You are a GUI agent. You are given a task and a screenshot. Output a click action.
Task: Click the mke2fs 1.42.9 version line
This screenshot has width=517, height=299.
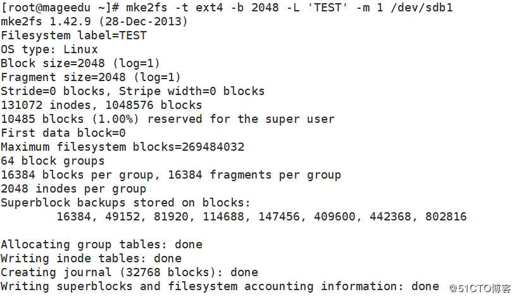94,22
